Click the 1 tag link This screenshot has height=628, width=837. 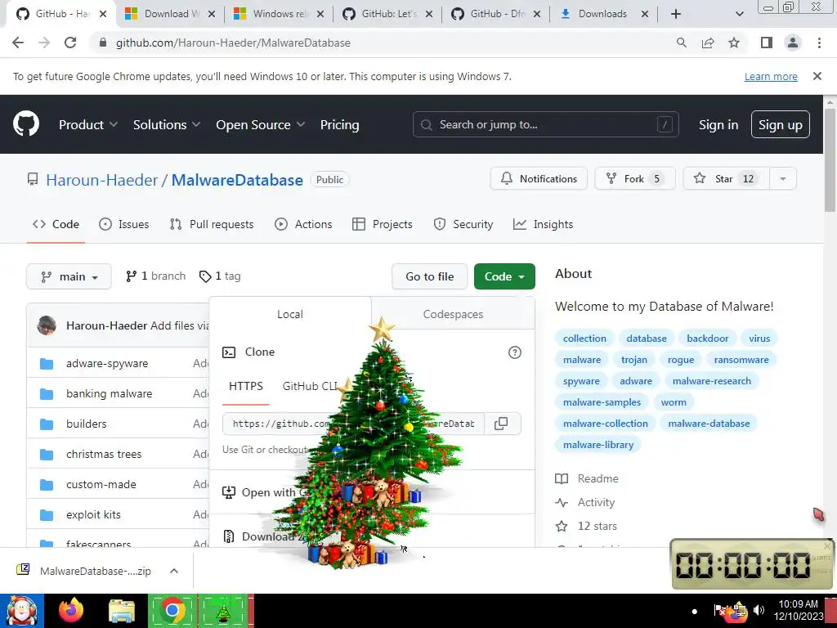pos(220,276)
